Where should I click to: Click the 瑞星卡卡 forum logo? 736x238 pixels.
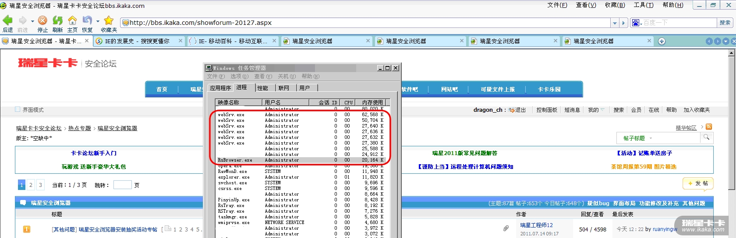[x=48, y=63]
